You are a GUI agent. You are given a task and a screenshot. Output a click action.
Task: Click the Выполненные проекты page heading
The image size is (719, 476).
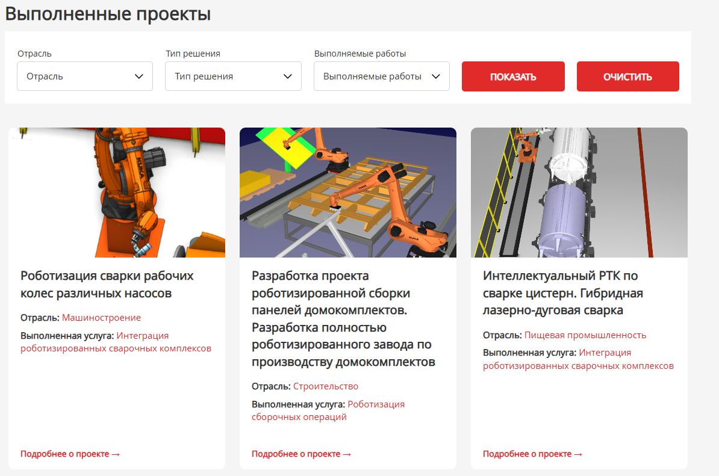click(107, 13)
